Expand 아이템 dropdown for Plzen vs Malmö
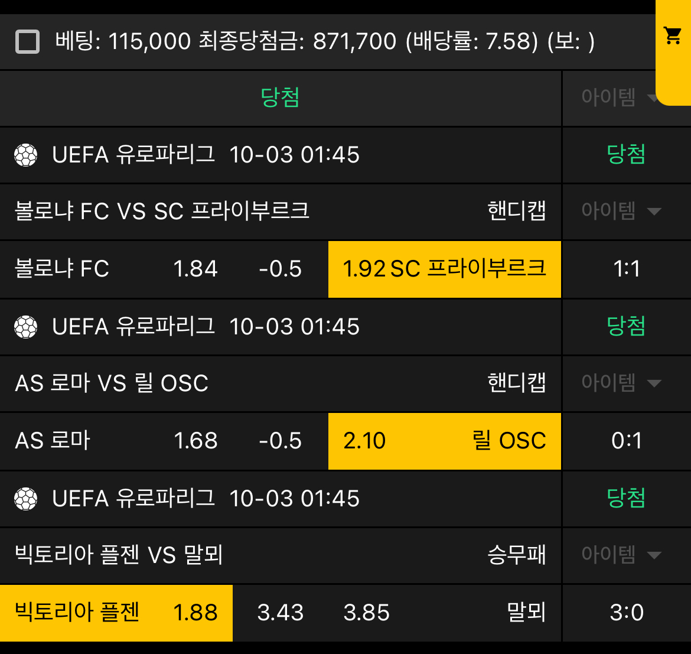Image resolution: width=691 pixels, height=654 pixels. pyautogui.click(x=621, y=555)
